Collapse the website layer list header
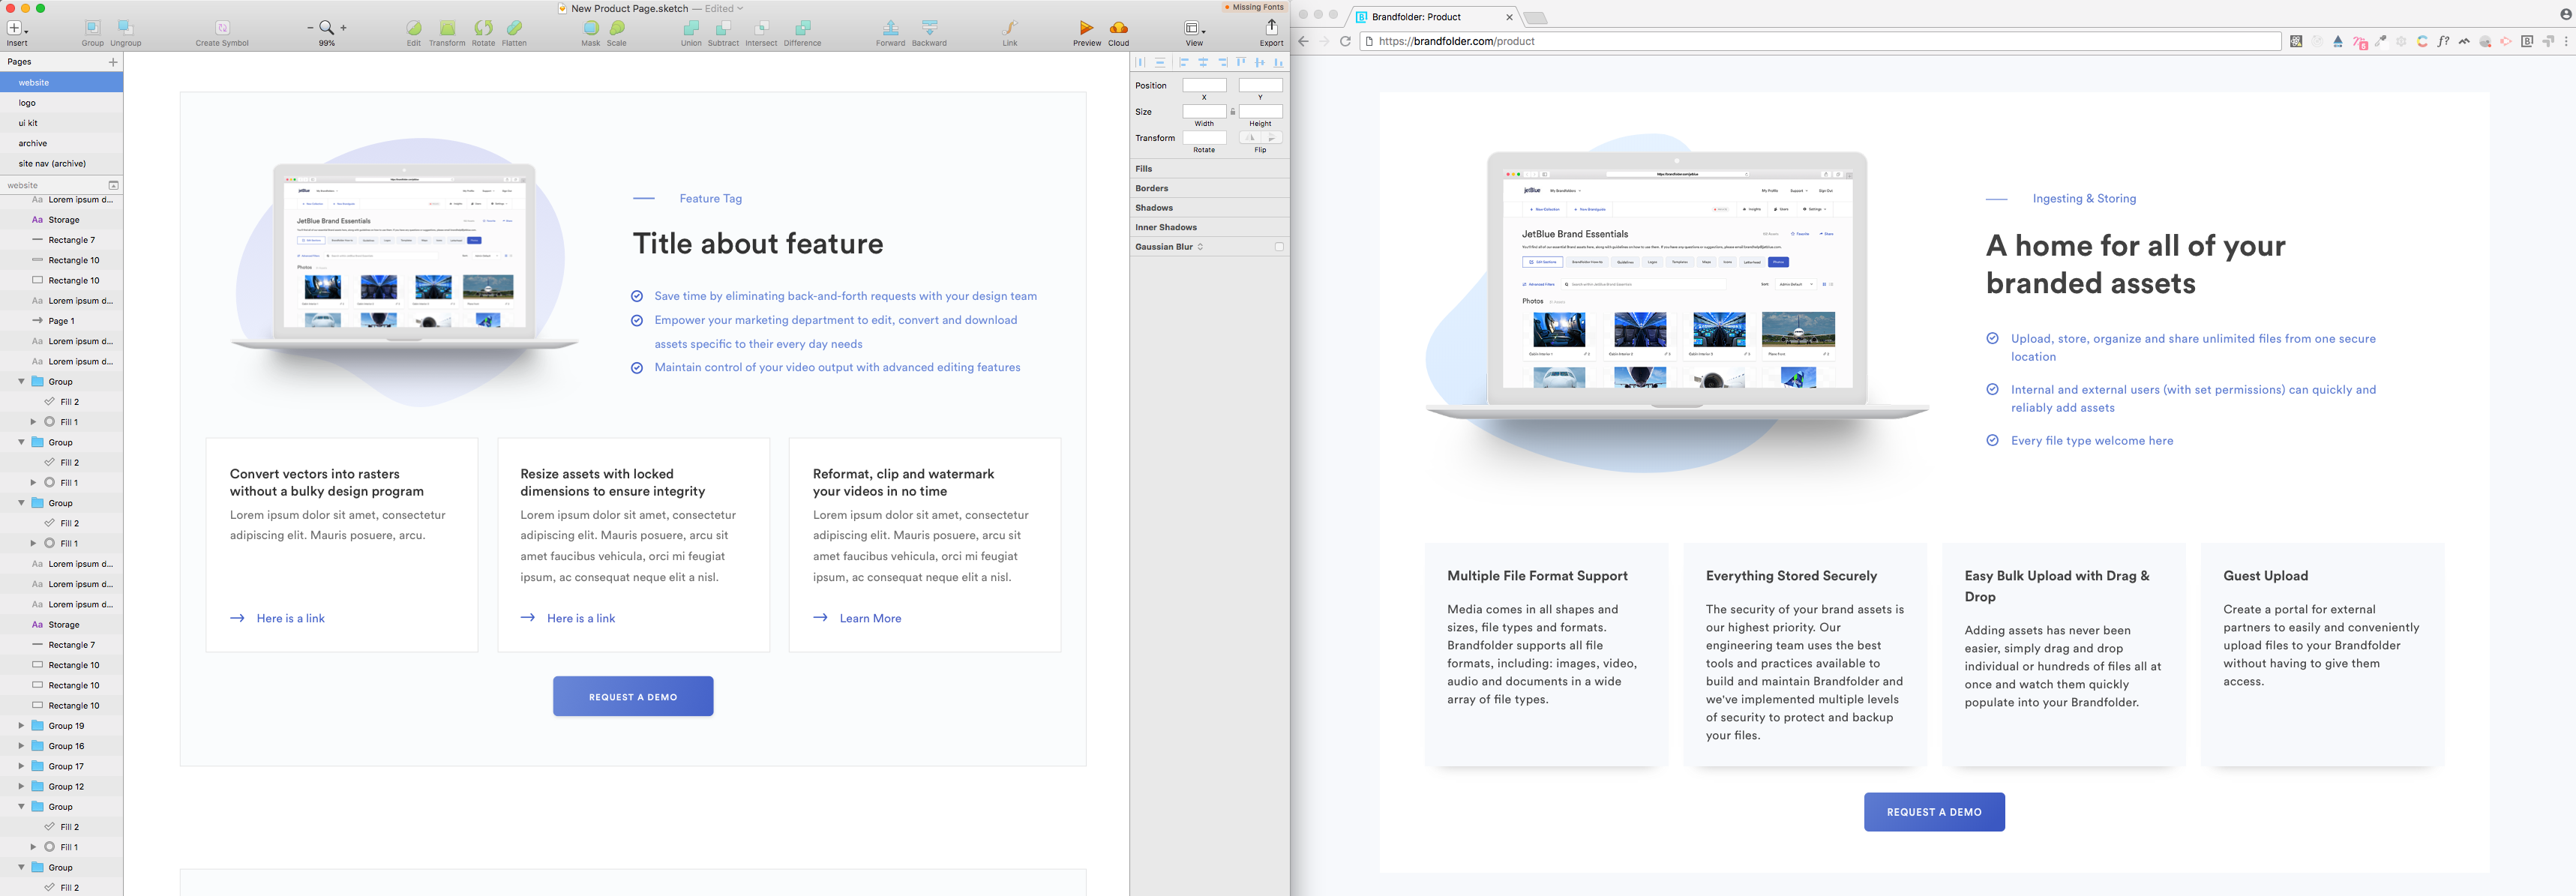Image resolution: width=2576 pixels, height=896 pixels. (x=113, y=185)
